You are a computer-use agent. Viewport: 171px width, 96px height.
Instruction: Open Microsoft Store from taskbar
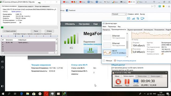point(34,94)
